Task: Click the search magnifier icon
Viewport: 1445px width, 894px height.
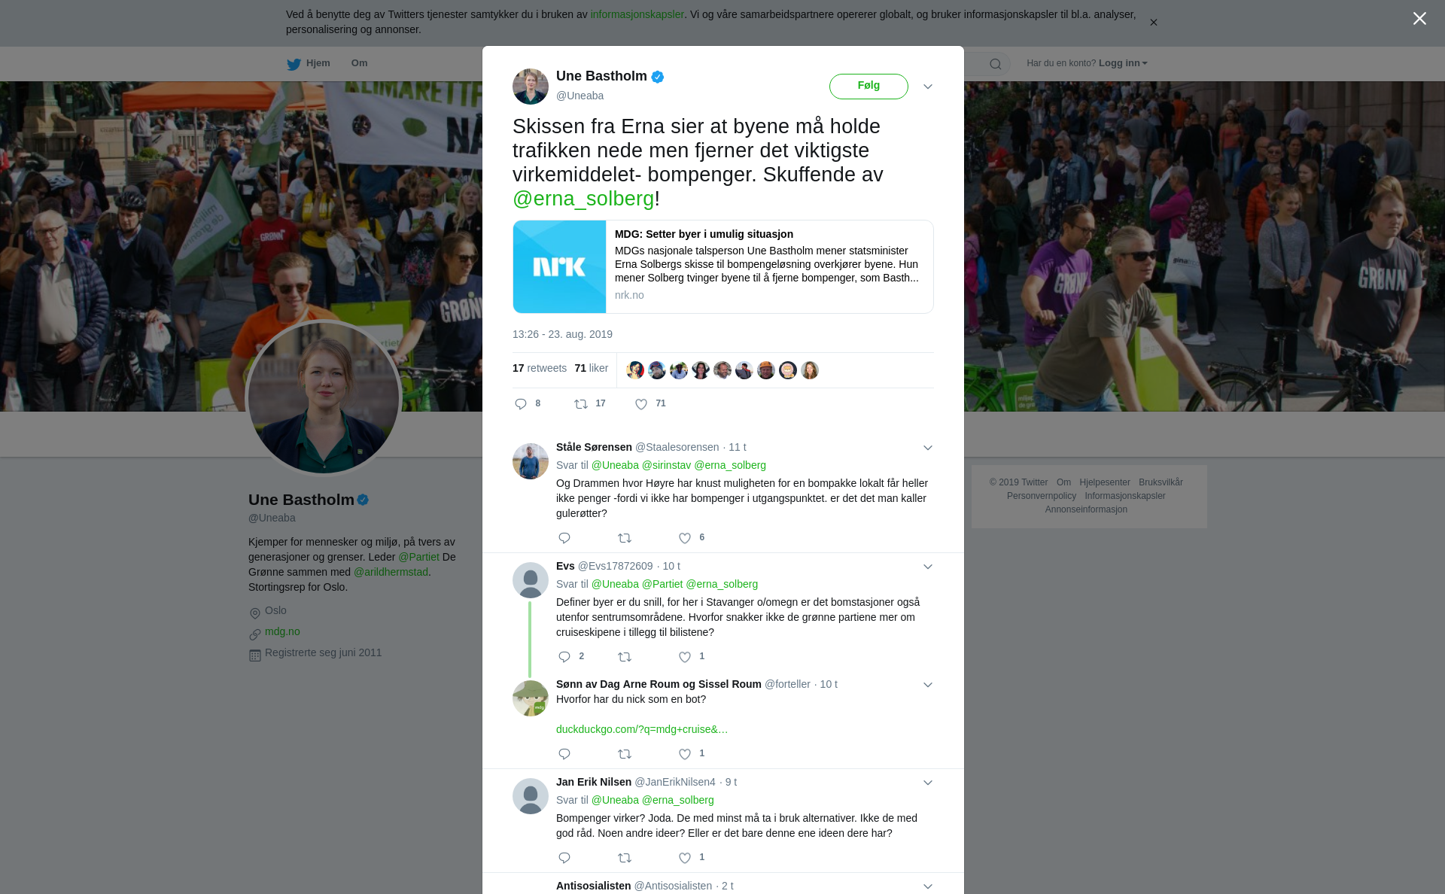Action: click(996, 64)
